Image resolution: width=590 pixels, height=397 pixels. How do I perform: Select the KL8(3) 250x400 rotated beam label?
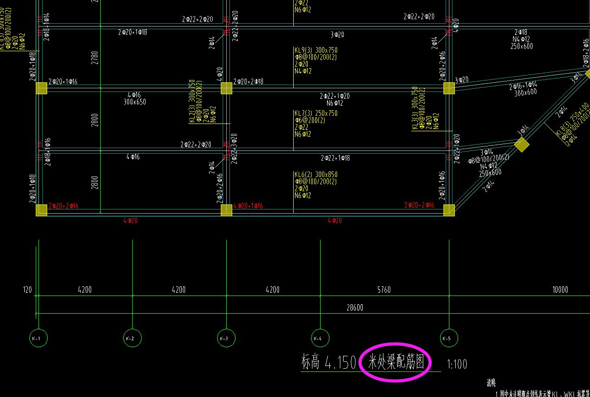(x=573, y=119)
